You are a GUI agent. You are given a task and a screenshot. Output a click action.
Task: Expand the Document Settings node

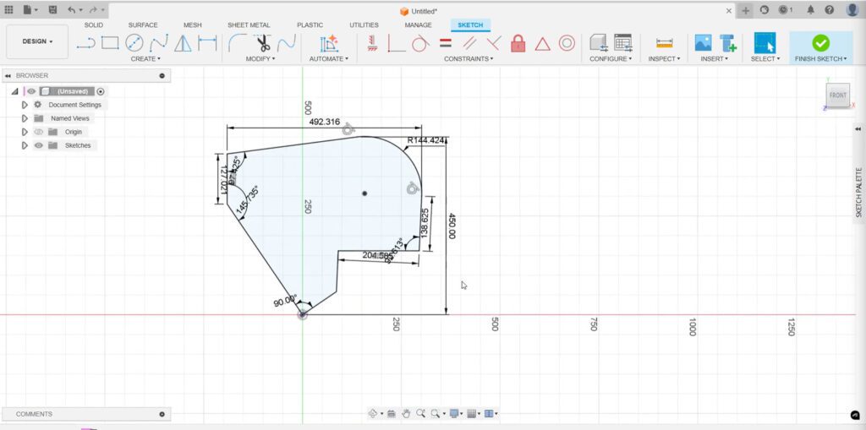pyautogui.click(x=25, y=105)
